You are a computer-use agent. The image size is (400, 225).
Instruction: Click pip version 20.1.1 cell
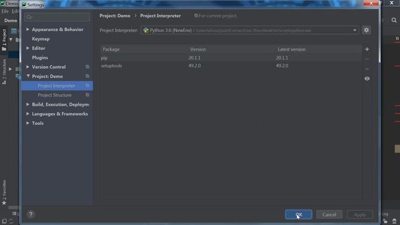point(194,58)
